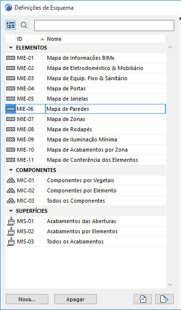Select Acabamentos por Elementos row
Screen dimensions: 181x310
(x=86, y=231)
